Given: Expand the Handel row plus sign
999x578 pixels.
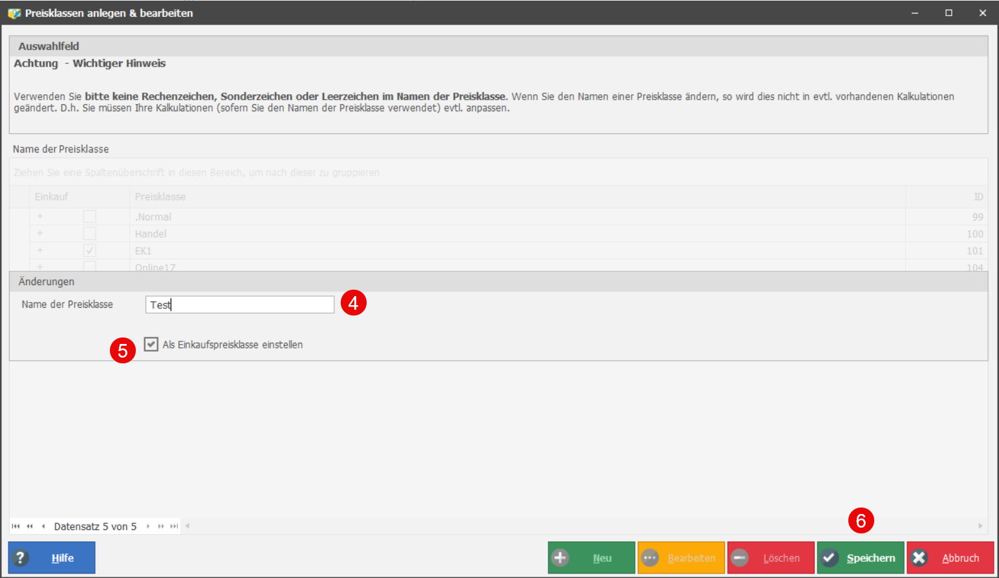Looking at the screenshot, I should click(40, 233).
